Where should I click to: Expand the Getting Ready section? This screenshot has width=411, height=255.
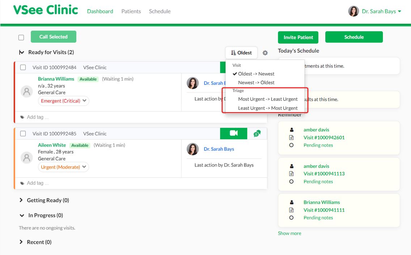(x=21, y=200)
